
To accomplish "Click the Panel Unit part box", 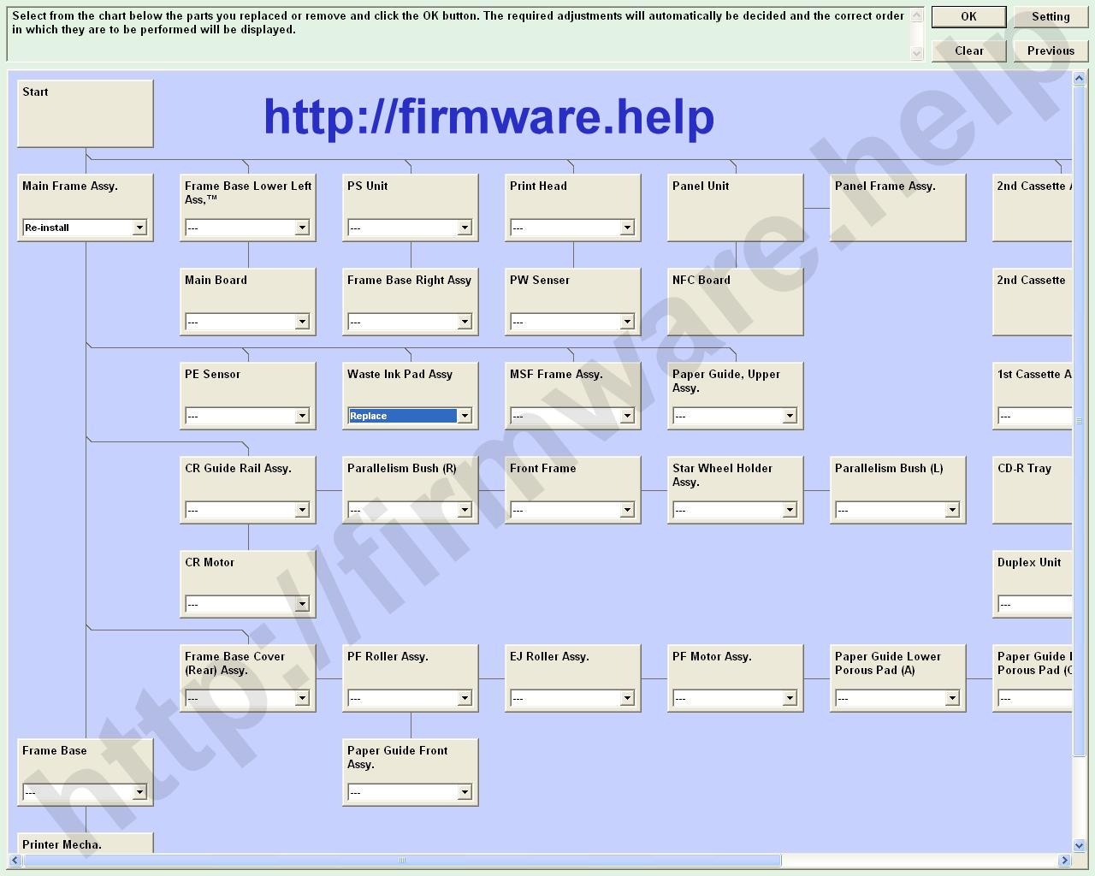I will [735, 208].
